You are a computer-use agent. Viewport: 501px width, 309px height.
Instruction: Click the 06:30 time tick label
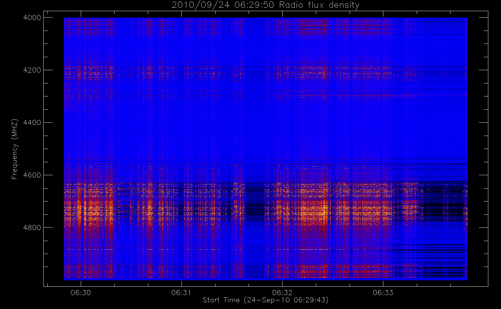click(x=81, y=293)
